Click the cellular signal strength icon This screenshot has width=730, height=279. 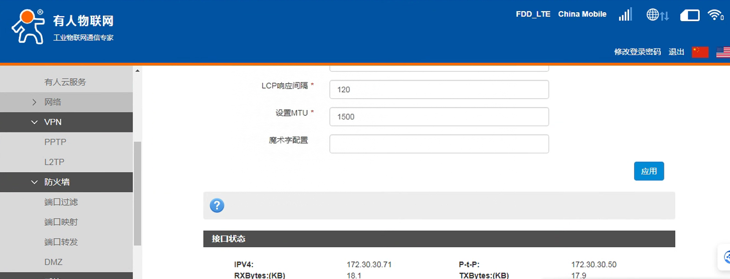coord(625,15)
